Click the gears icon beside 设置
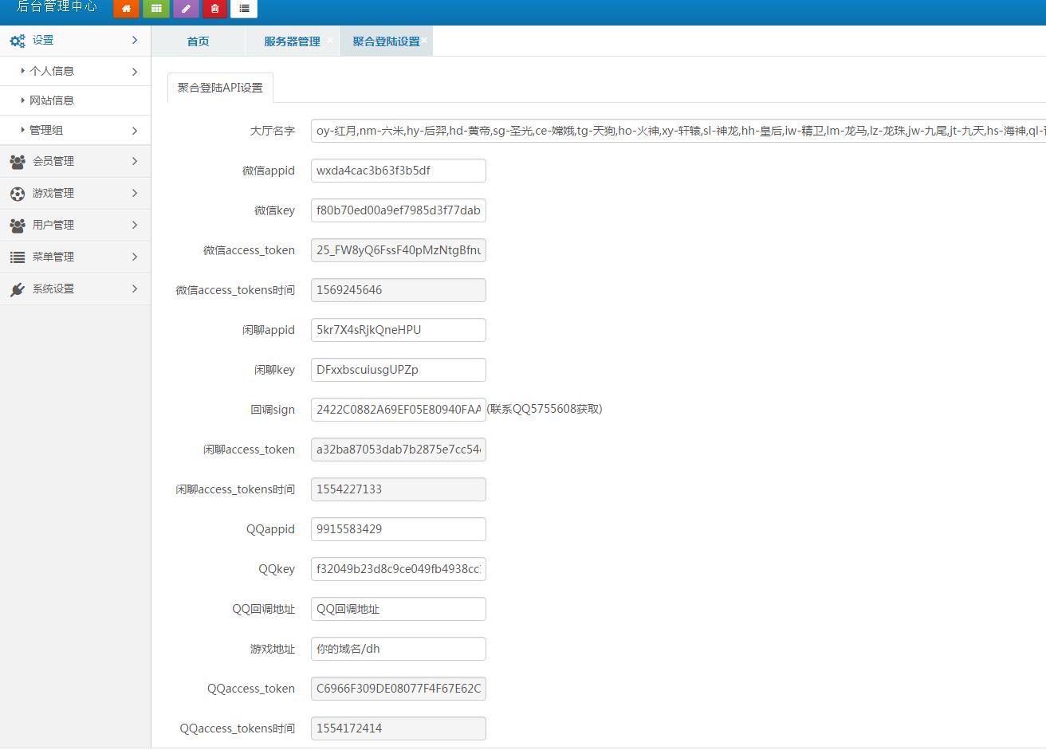 pos(18,41)
